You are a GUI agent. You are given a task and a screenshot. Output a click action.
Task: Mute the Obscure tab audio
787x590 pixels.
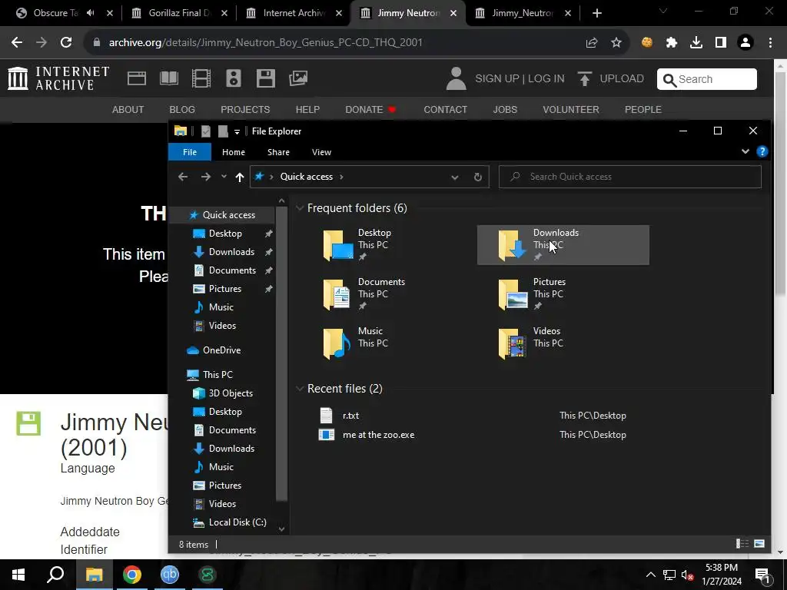pyautogui.click(x=91, y=13)
